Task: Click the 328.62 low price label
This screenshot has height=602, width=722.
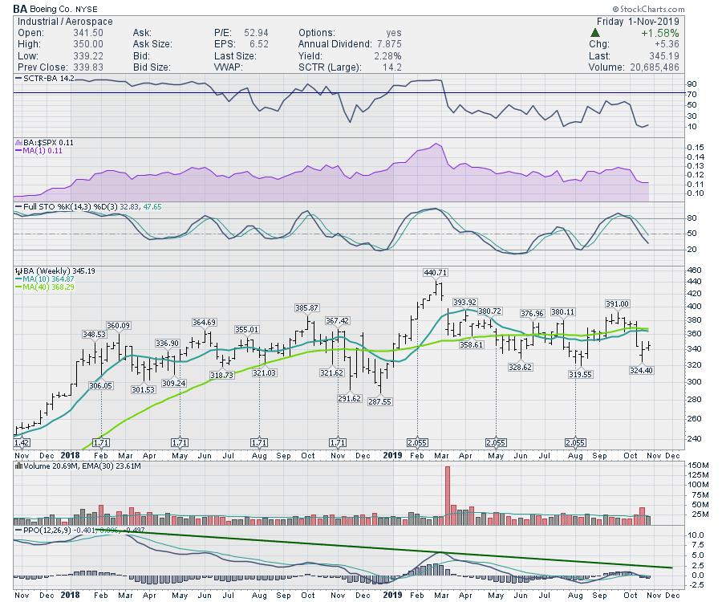Action: [521, 367]
